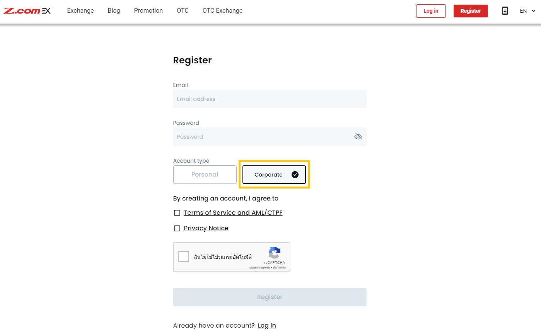Screen dimensions: 541x333
Task: Select Personal account type
Action: tap(205, 175)
